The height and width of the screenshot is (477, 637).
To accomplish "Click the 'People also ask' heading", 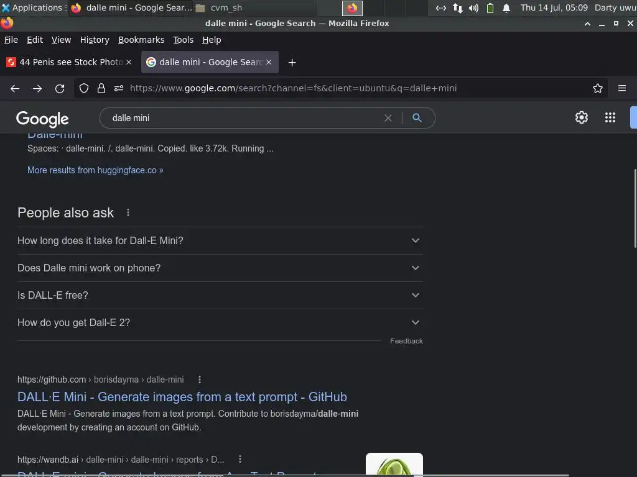I will 65,212.
